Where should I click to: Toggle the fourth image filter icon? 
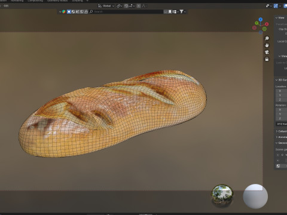[82, 12]
